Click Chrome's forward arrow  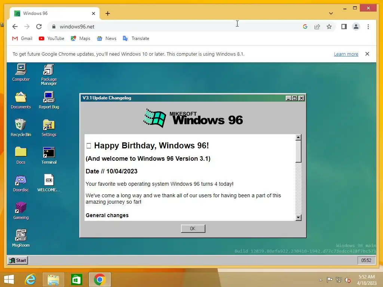click(x=27, y=27)
